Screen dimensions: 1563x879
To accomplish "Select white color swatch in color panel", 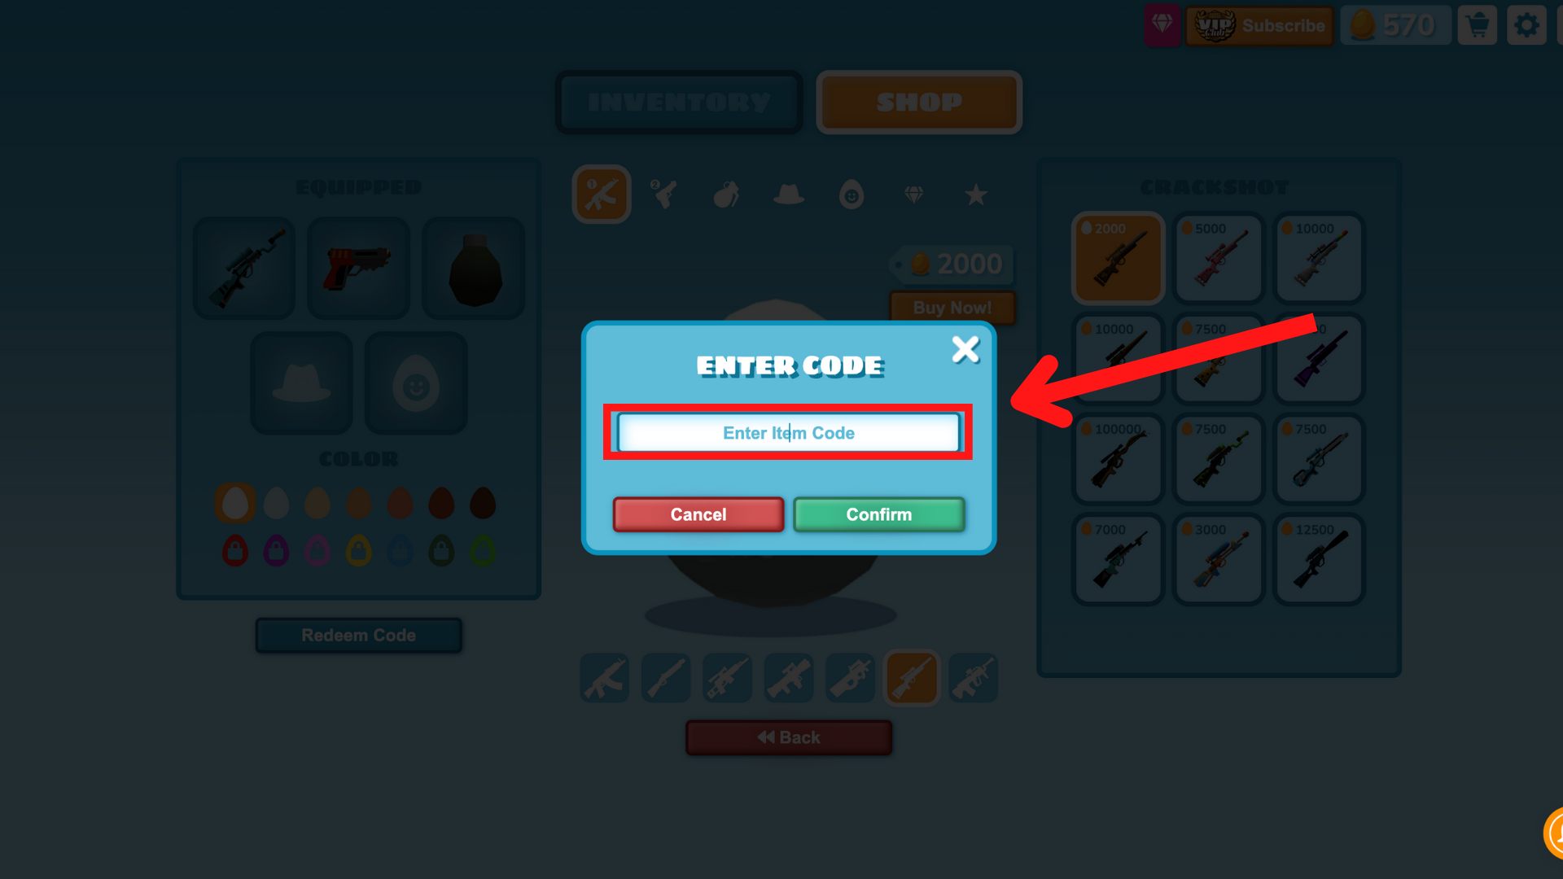I will click(x=278, y=503).
